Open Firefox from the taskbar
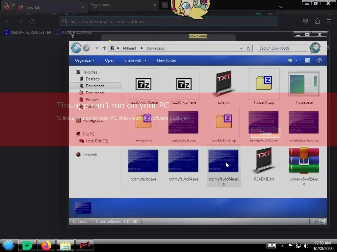 click(x=46, y=245)
